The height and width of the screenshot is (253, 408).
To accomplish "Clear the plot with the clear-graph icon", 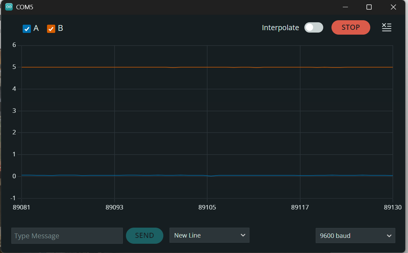I will tap(387, 27).
